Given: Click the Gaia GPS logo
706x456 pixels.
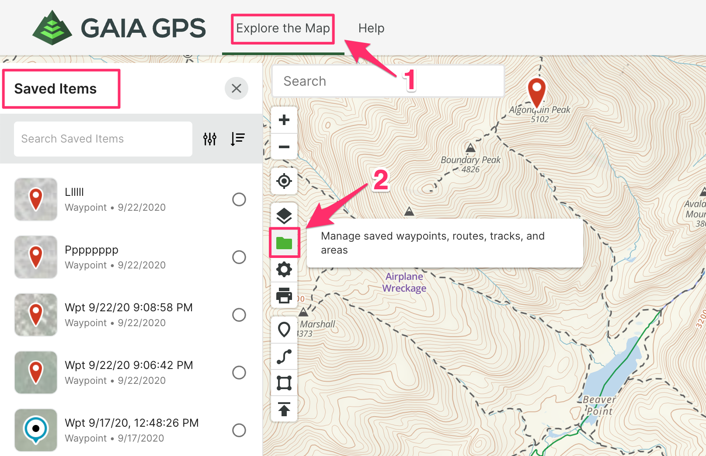Looking at the screenshot, I should [118, 28].
